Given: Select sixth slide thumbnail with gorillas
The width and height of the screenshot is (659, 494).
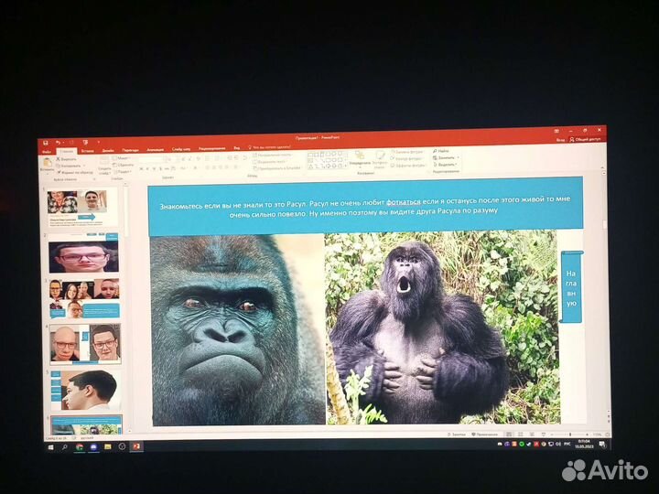Looking at the screenshot, I should click(x=87, y=425).
